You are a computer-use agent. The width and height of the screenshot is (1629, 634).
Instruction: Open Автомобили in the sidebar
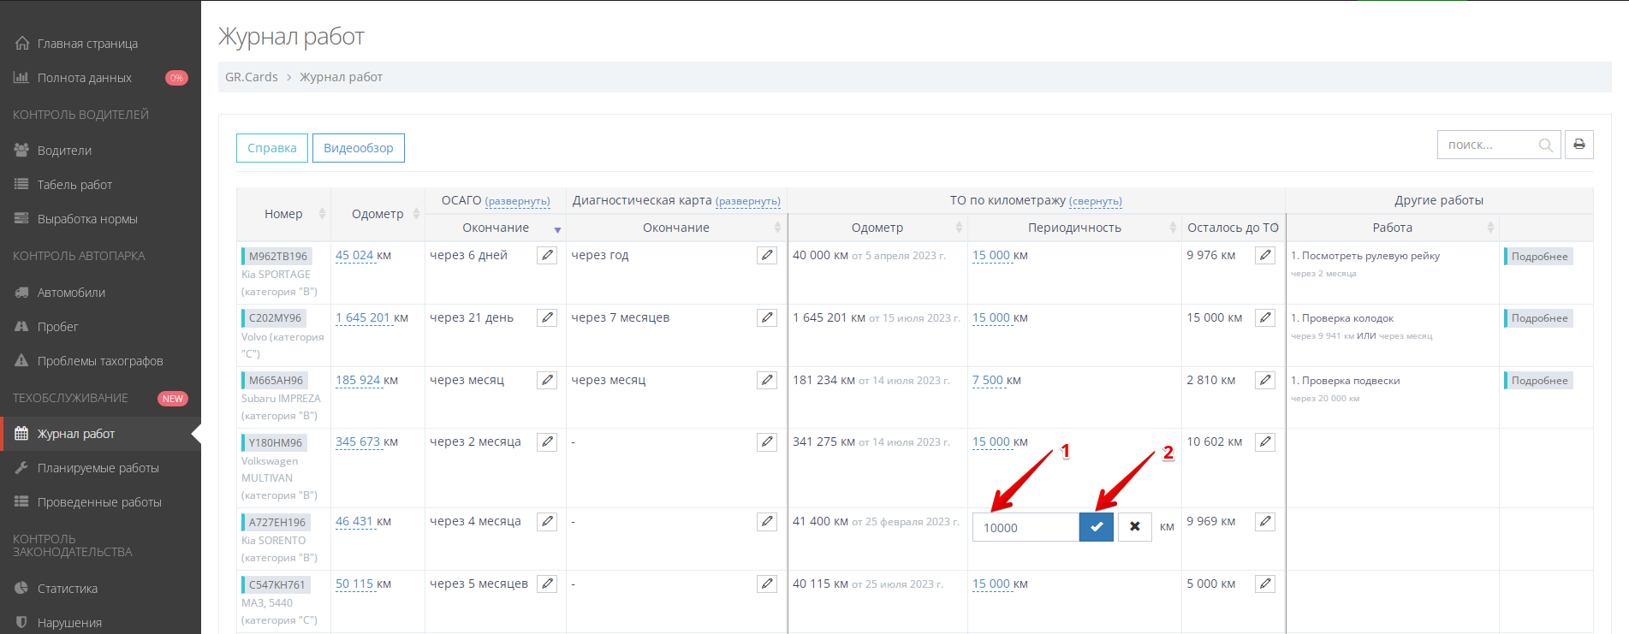click(71, 293)
